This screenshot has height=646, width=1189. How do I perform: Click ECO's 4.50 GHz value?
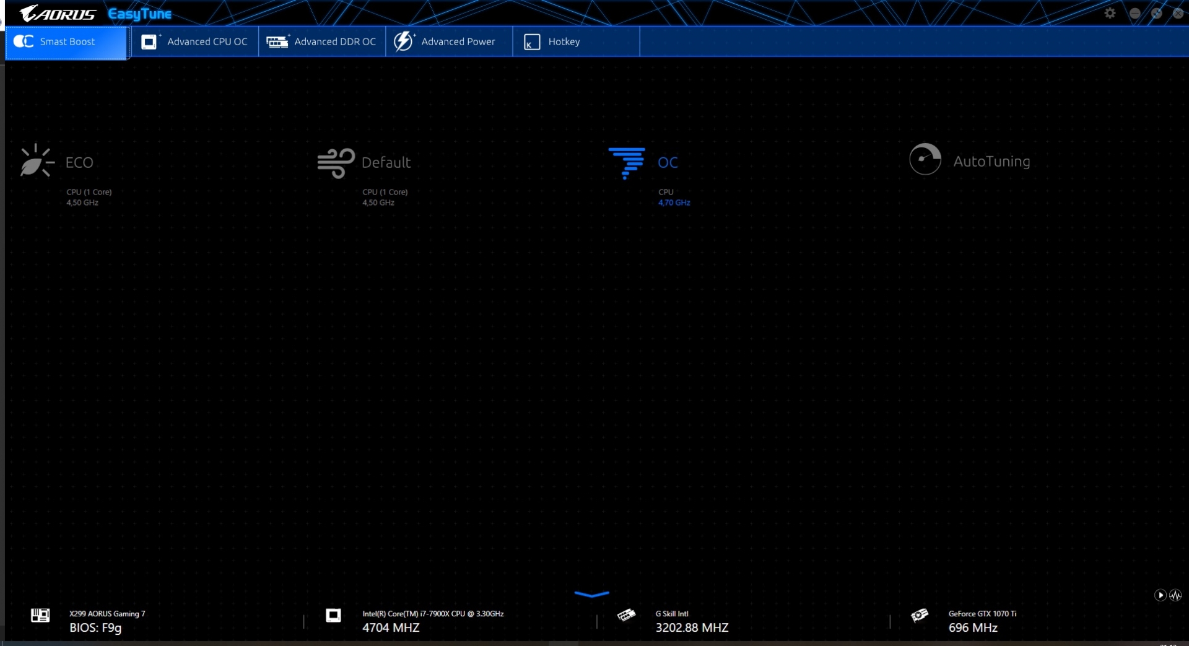pyautogui.click(x=82, y=203)
